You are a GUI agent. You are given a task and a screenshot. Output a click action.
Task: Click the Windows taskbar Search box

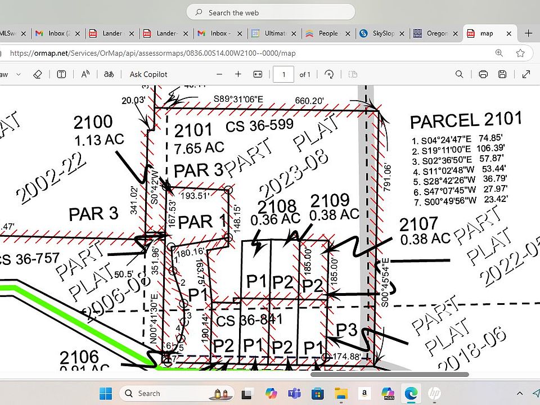(177, 393)
